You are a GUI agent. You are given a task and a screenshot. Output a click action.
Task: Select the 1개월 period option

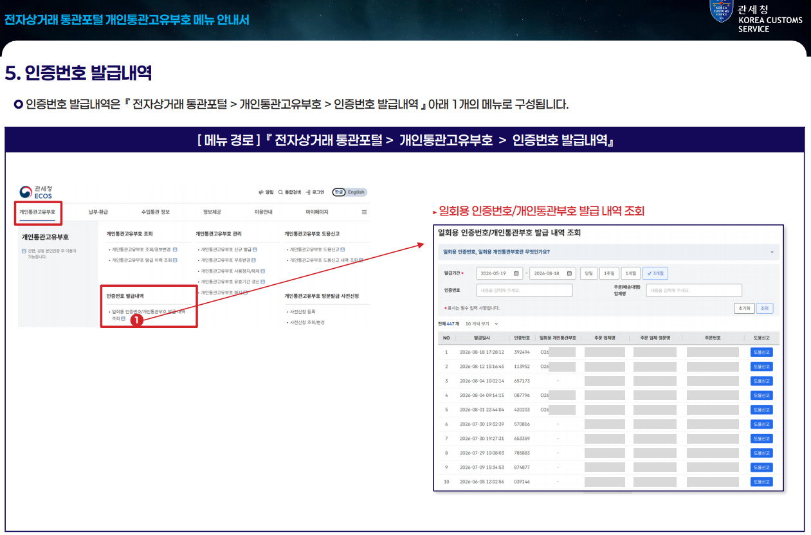pyautogui.click(x=631, y=273)
